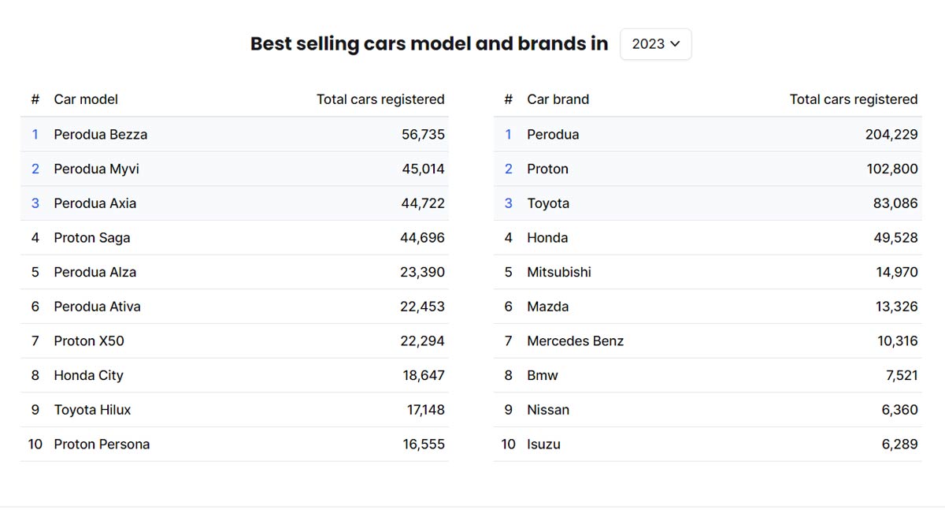Select the Isuzu brand entry

(x=544, y=445)
